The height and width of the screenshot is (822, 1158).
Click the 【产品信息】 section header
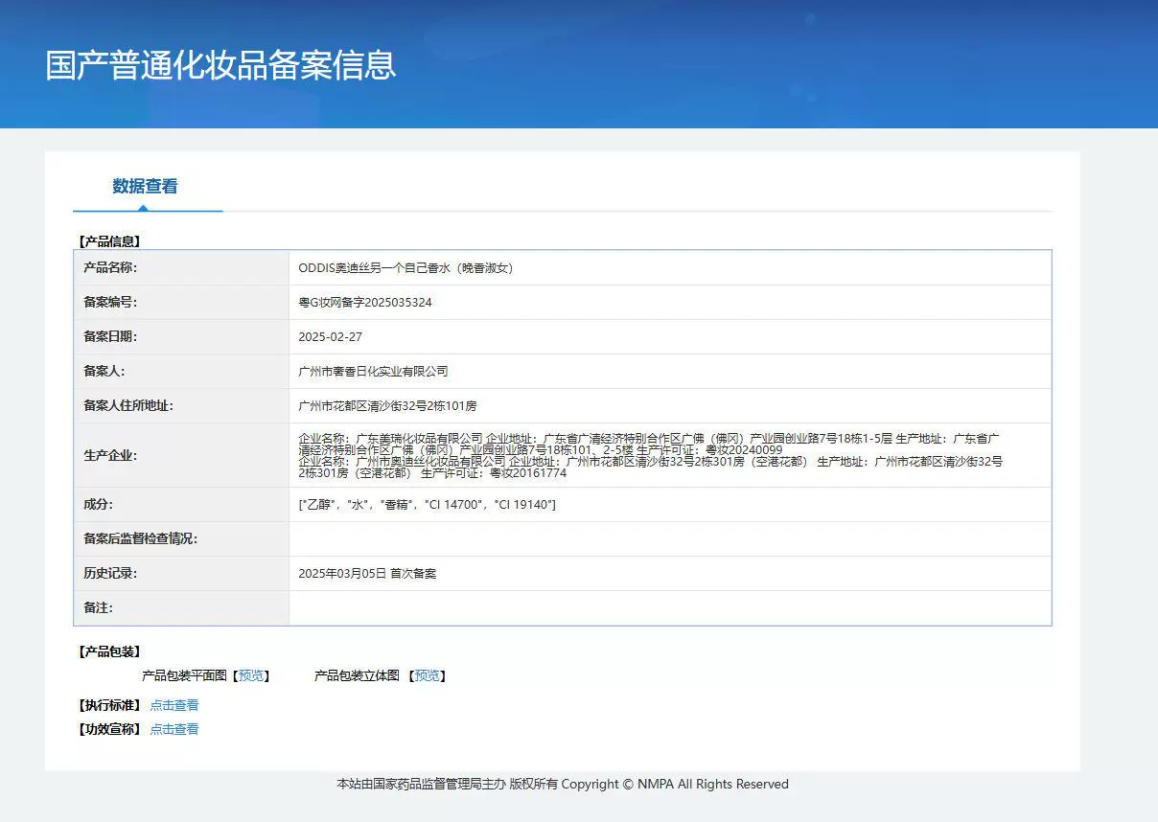click(x=107, y=241)
